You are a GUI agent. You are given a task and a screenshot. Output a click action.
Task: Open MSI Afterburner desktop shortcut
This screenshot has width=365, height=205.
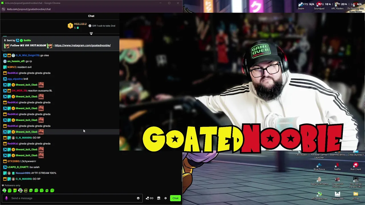coord(319,196)
